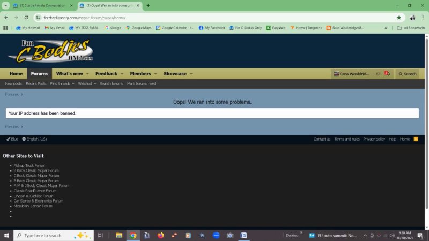Open the English (US) language chooser

tap(34, 139)
